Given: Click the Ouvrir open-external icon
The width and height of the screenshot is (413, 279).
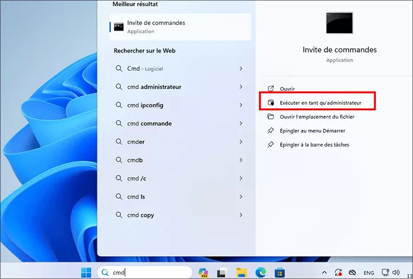Looking at the screenshot, I should 271,88.
